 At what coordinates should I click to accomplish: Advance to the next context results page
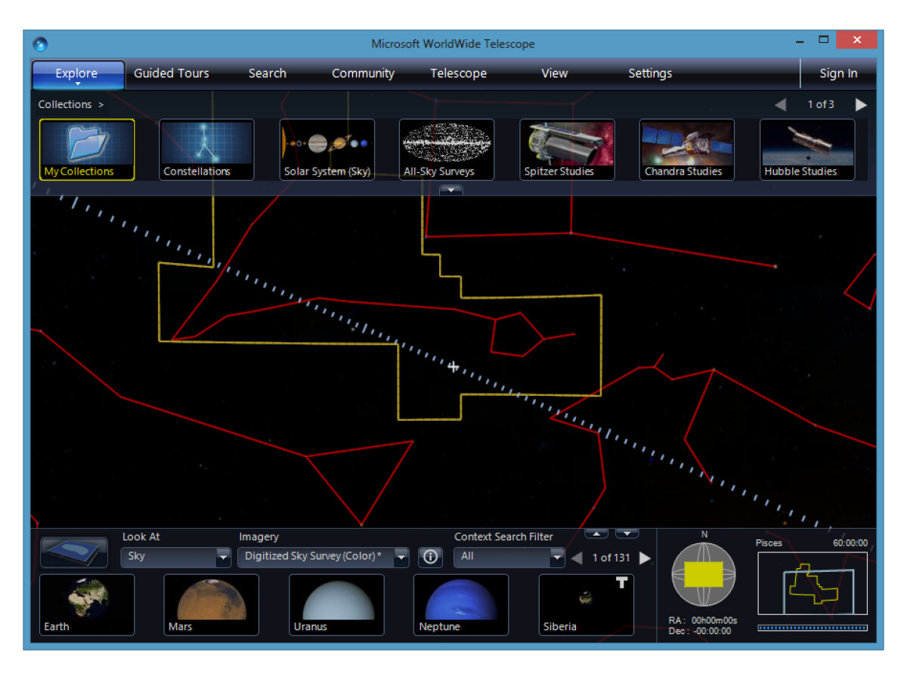[645, 558]
